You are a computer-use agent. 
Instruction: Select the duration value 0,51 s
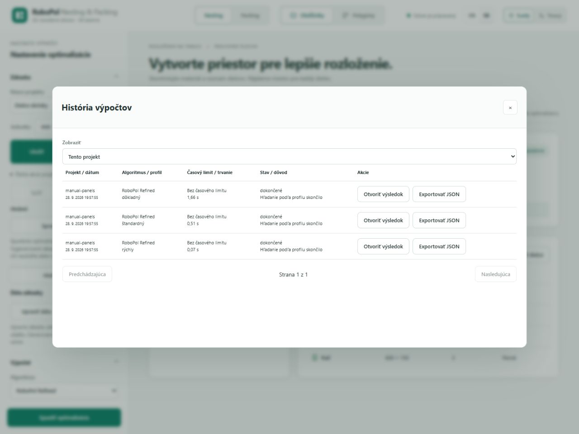(193, 224)
